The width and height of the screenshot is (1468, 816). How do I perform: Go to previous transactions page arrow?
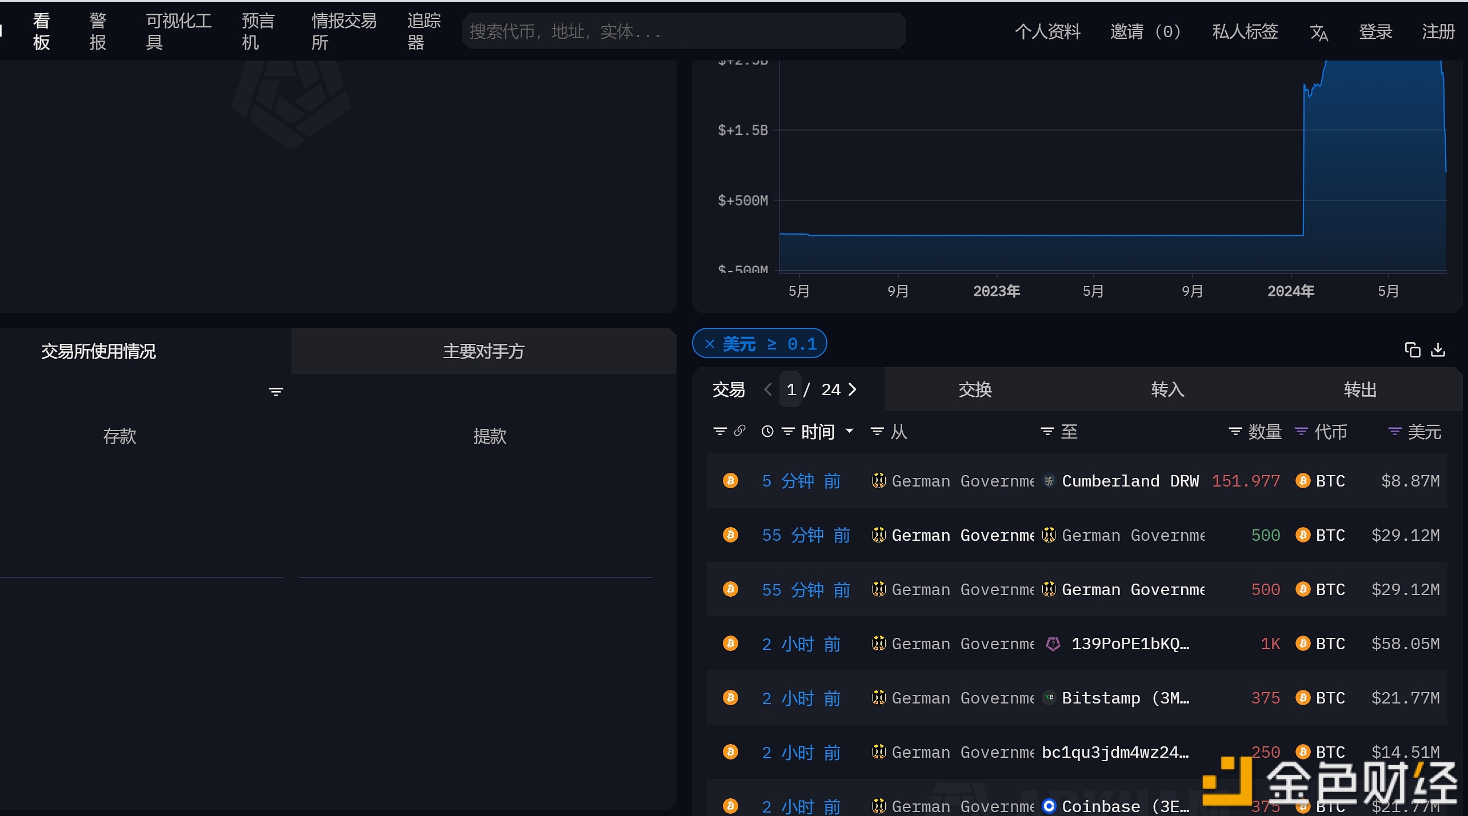pyautogui.click(x=768, y=389)
